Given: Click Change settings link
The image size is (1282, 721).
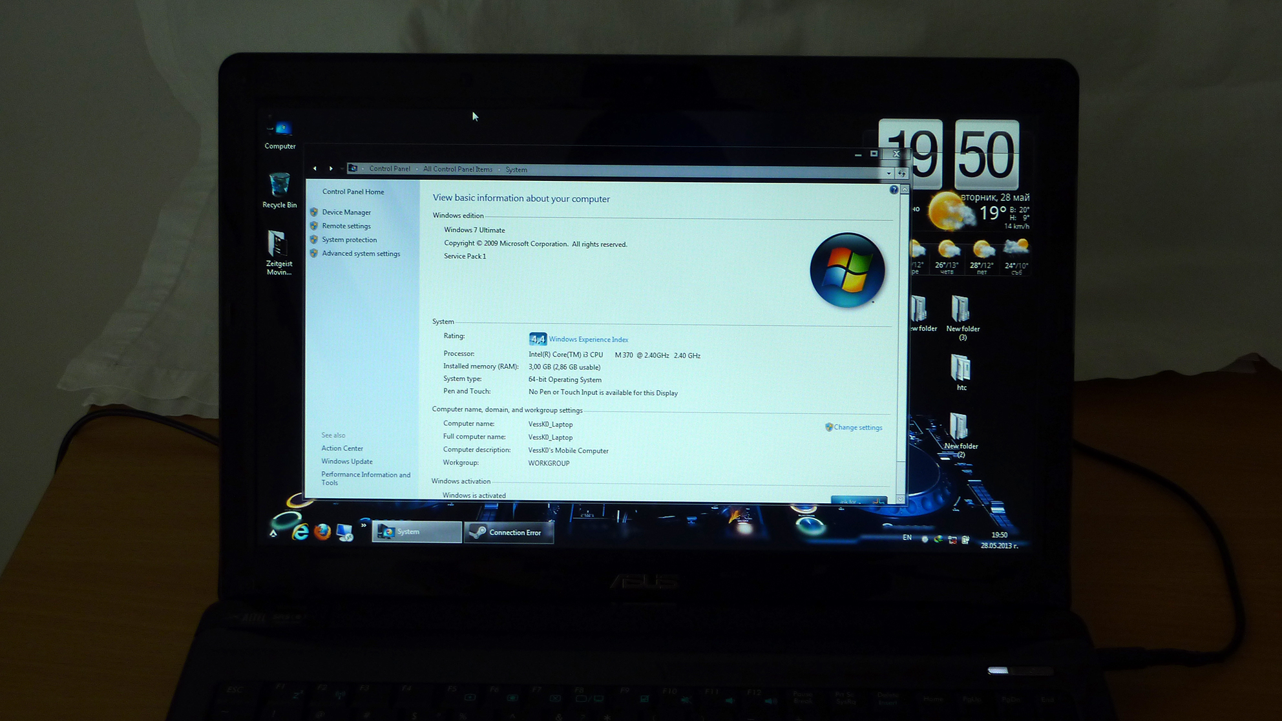Looking at the screenshot, I should (x=857, y=428).
